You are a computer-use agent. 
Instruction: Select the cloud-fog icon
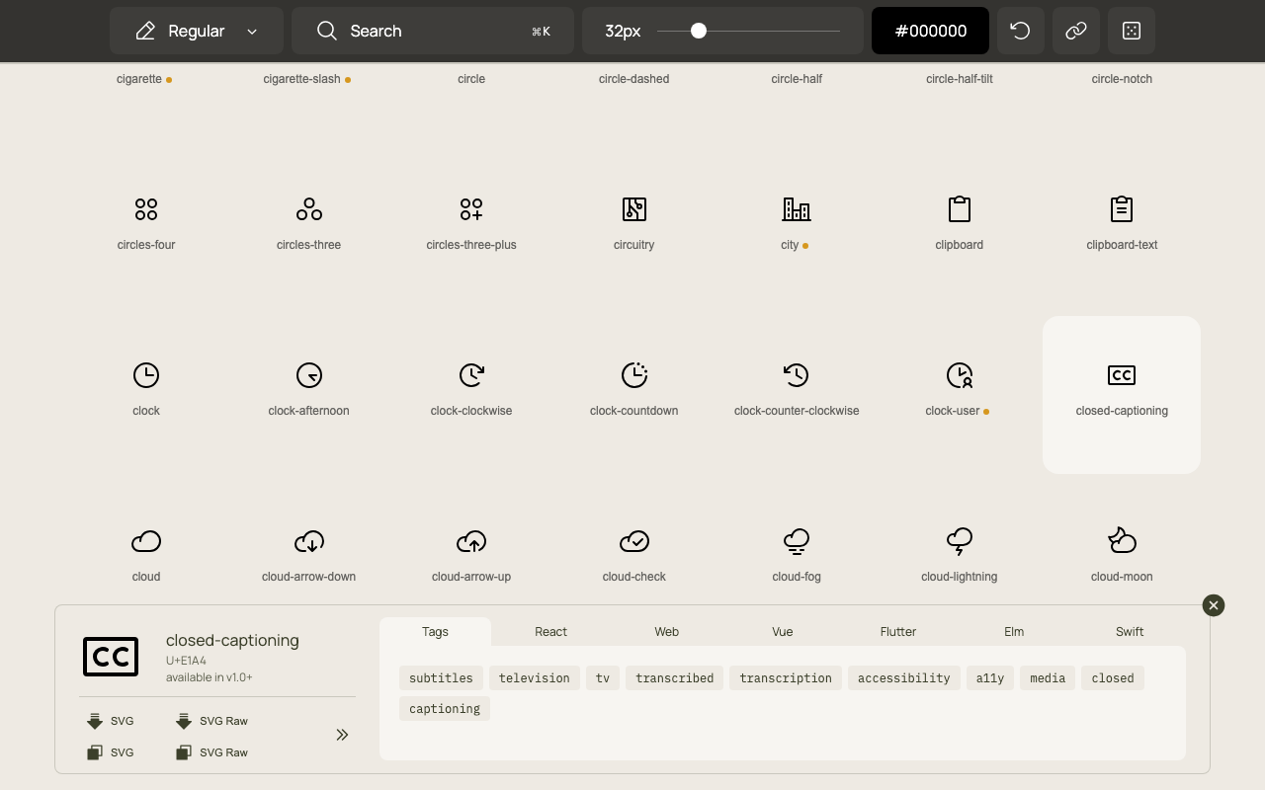pyautogui.click(x=797, y=541)
